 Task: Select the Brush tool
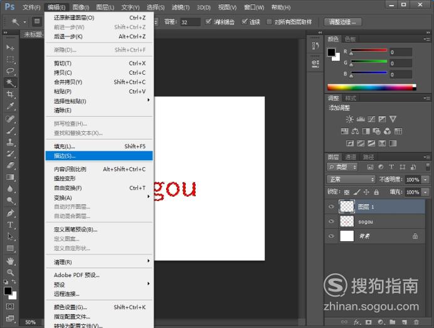(x=10, y=130)
